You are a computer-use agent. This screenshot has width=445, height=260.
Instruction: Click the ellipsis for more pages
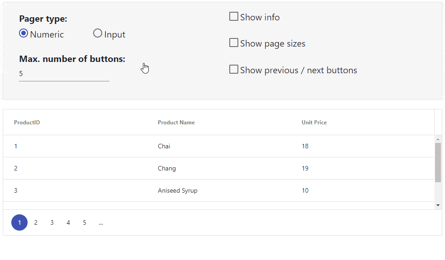coord(101,222)
